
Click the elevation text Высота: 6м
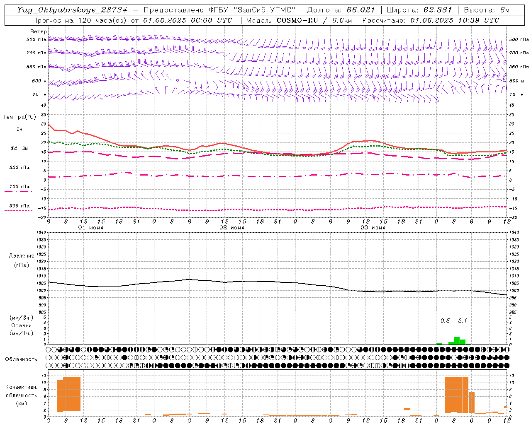point(487,10)
